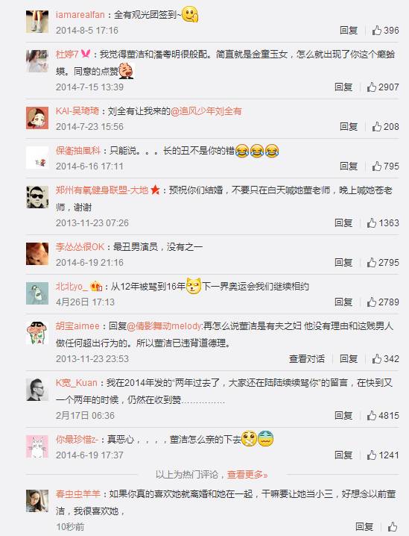
Task: Click thumbs-up with 1241 likes
Action: (x=372, y=455)
